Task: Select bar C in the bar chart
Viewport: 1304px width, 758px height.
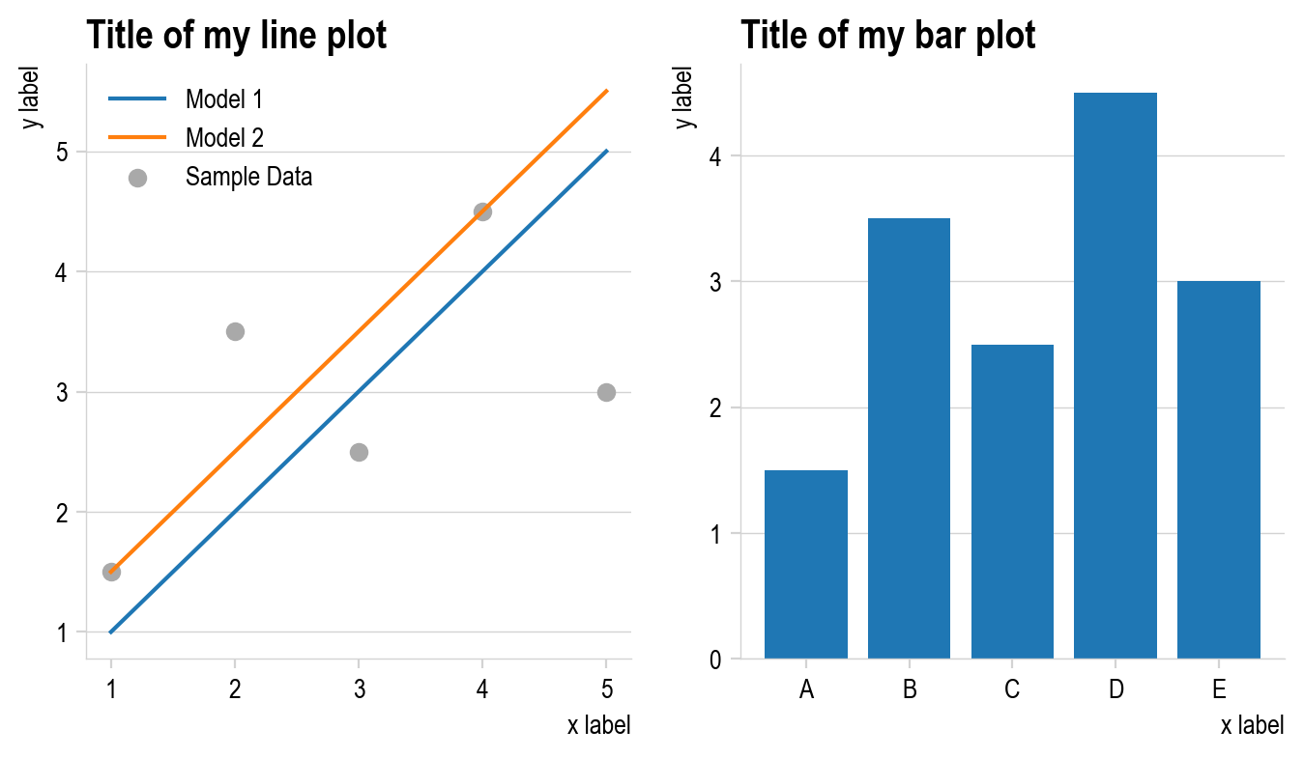Action: point(1012,502)
